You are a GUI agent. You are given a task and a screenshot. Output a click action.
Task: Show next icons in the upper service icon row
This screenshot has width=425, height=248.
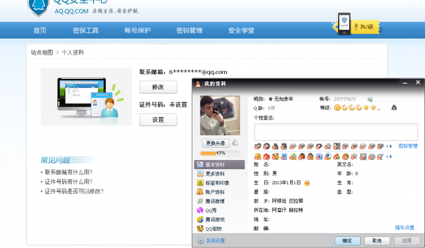[x=391, y=147]
